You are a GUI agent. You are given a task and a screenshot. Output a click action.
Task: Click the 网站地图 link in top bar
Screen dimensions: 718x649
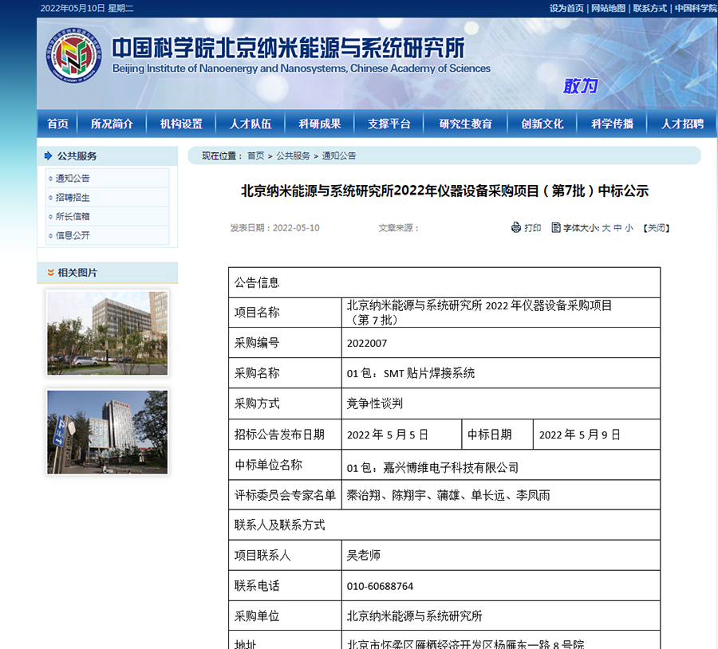pyautogui.click(x=608, y=8)
